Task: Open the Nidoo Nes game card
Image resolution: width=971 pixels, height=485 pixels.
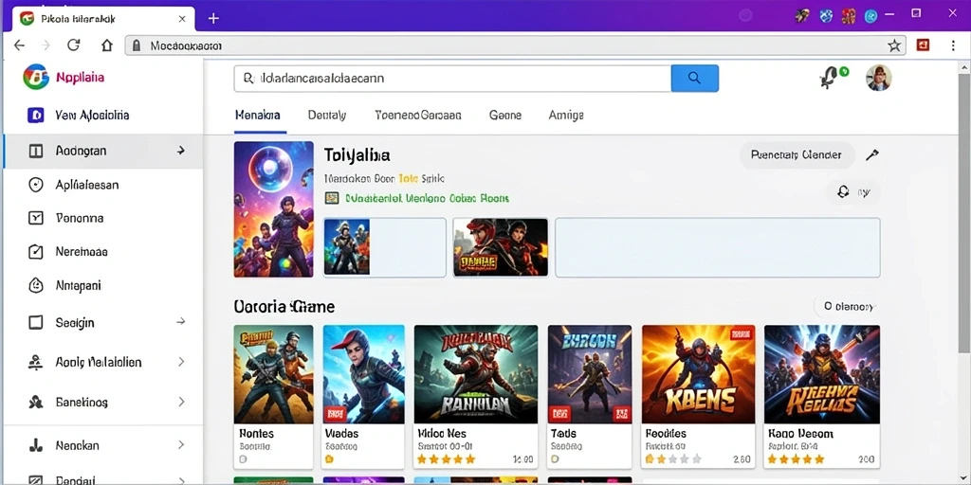Action: click(476, 396)
